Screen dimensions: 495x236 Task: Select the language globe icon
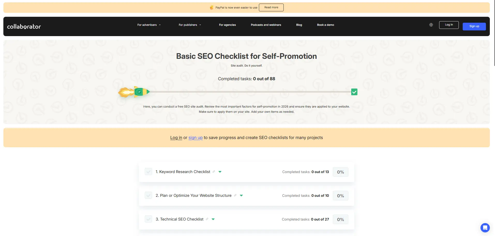tap(431, 25)
